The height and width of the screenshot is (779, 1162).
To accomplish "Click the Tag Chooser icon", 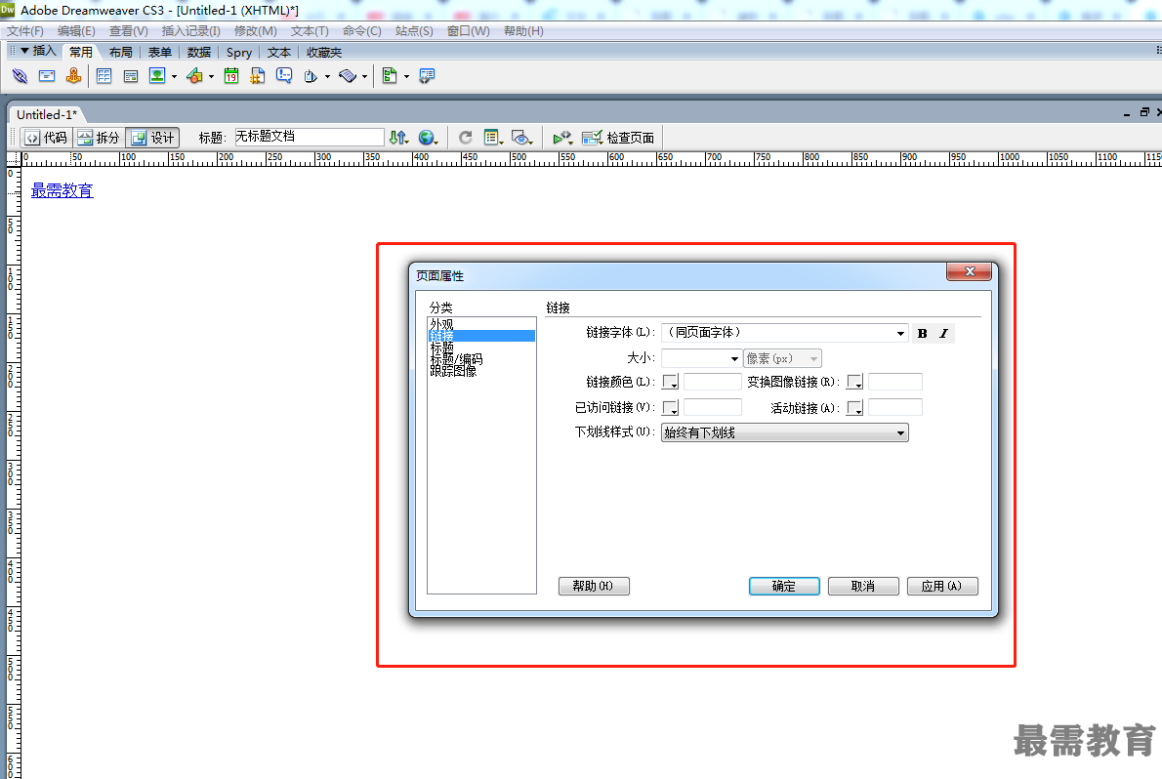I will [427, 75].
